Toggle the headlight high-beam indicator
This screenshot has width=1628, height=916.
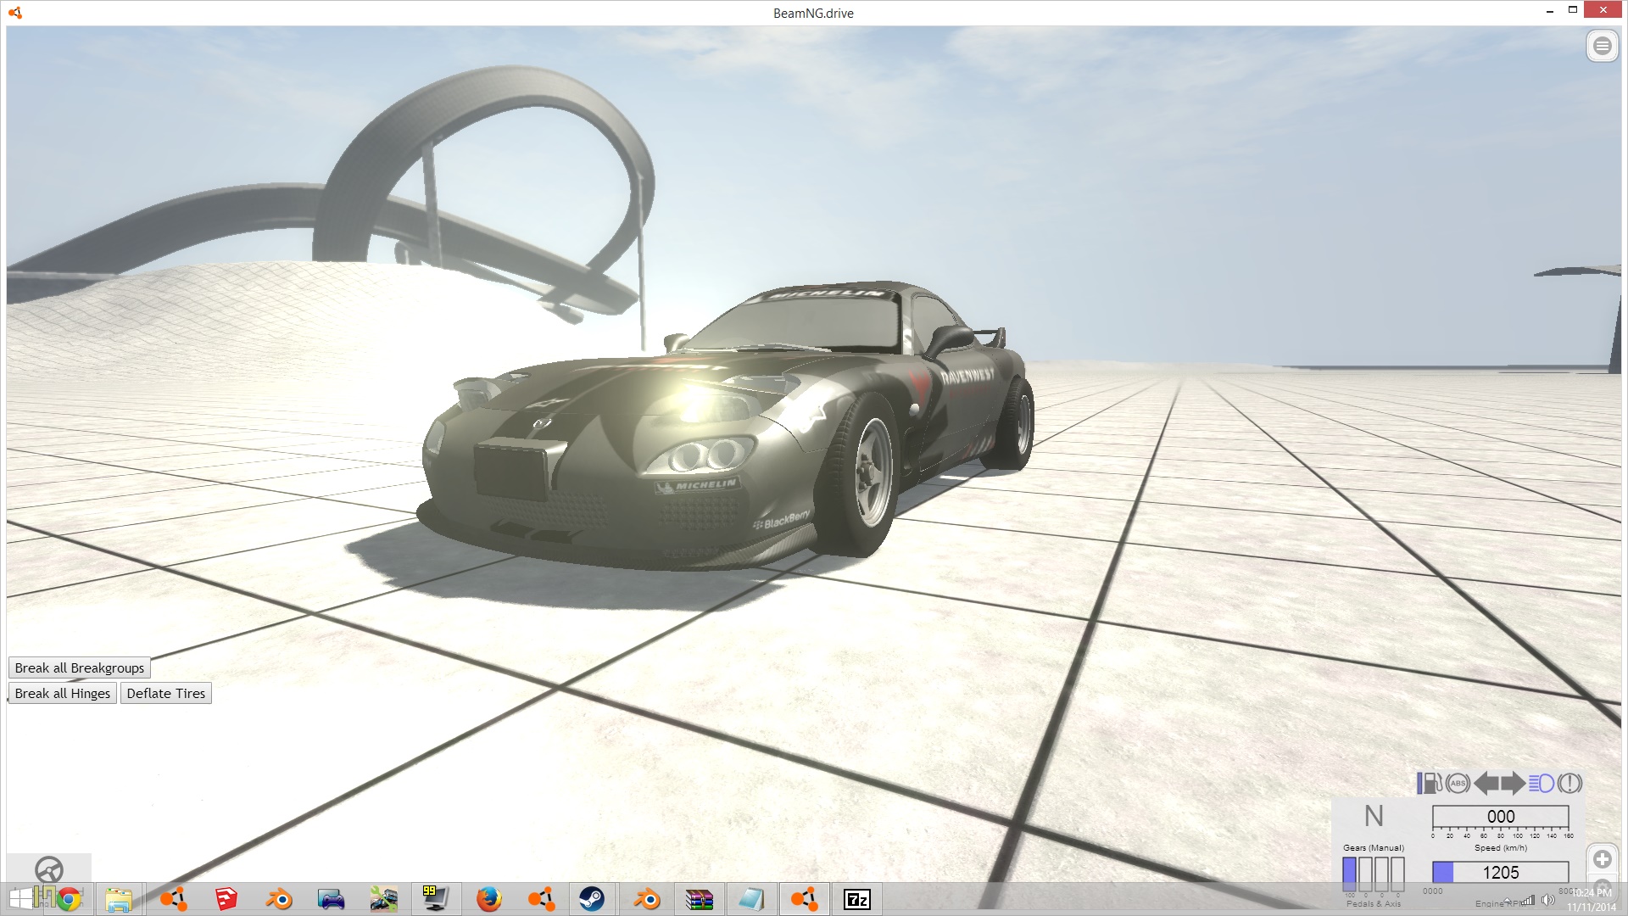[1542, 783]
